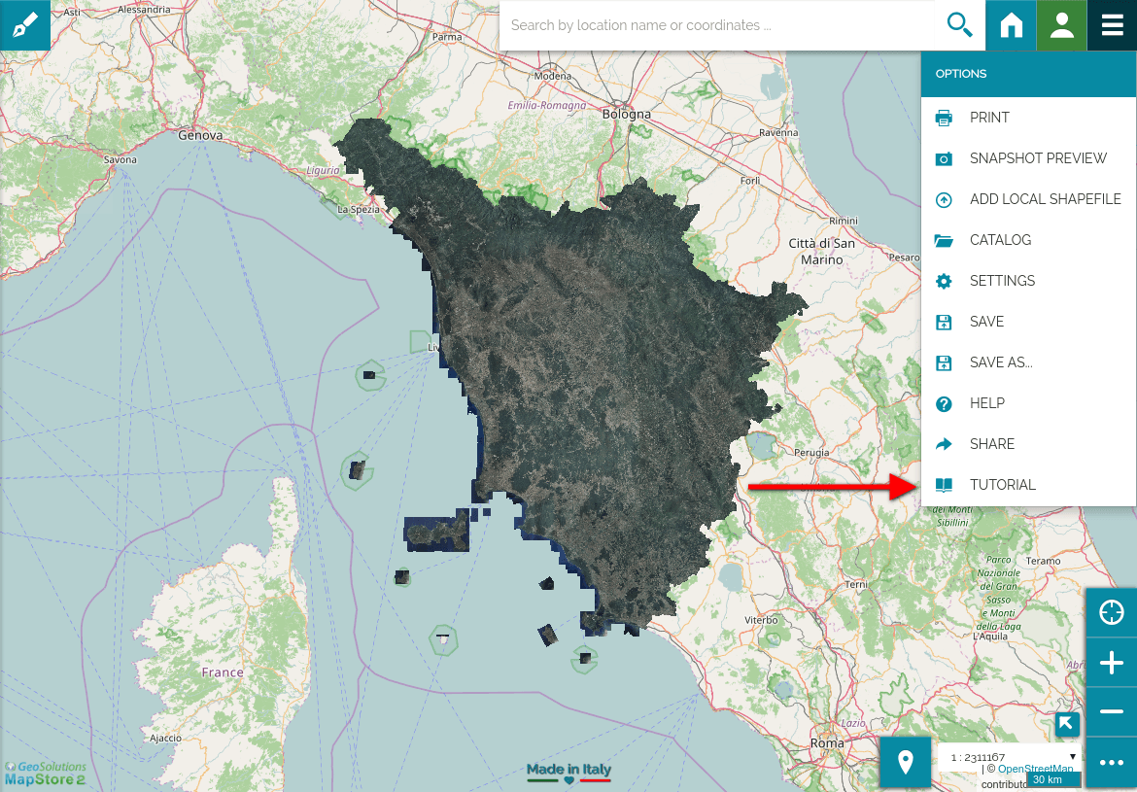1137x792 pixels.
Task: Follow the OpenStreetMap attribution link
Action: pyautogui.click(x=1035, y=769)
